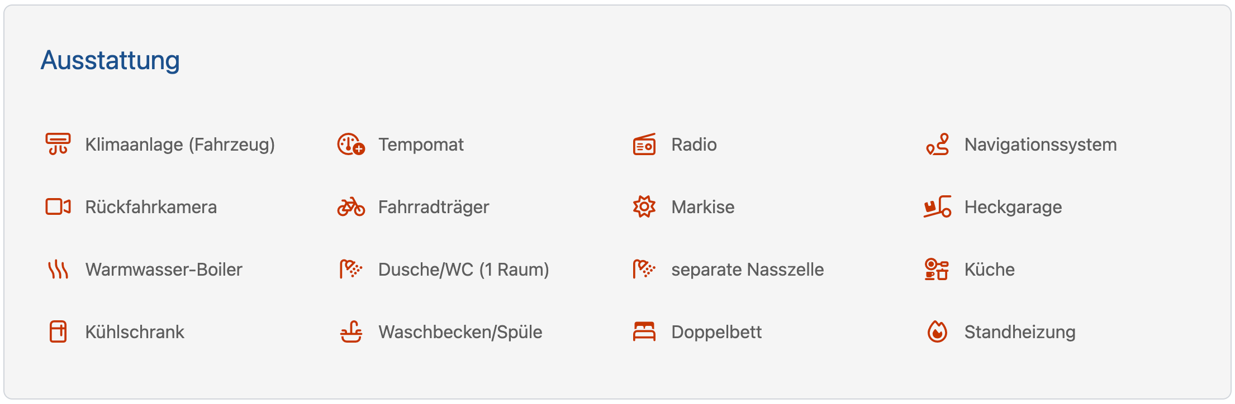The height and width of the screenshot is (404, 1235).
Task: Select the Doppelbett text label
Action: pos(716,332)
